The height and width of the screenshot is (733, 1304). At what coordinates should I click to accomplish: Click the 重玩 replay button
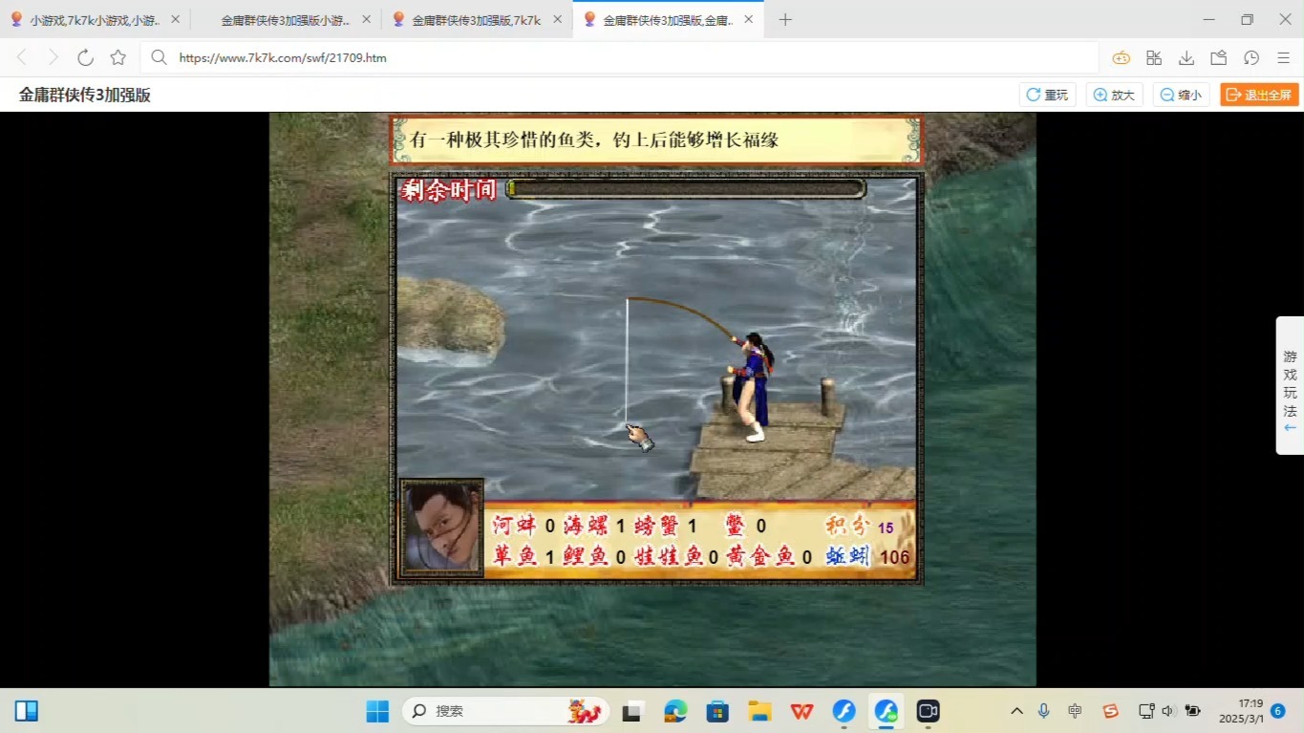coord(1047,95)
